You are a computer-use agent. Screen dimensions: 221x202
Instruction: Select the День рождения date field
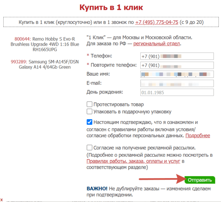tap(177, 92)
